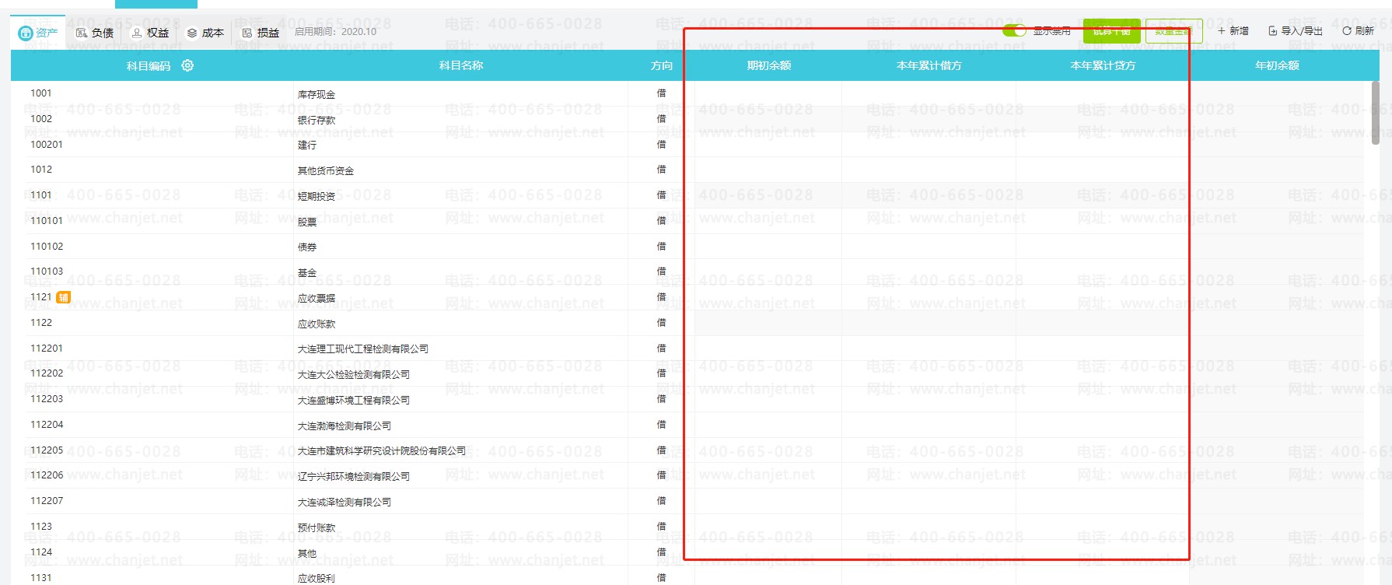
Task: Select 大连理工现代工程检测有限公司 row
Action: tap(363, 349)
